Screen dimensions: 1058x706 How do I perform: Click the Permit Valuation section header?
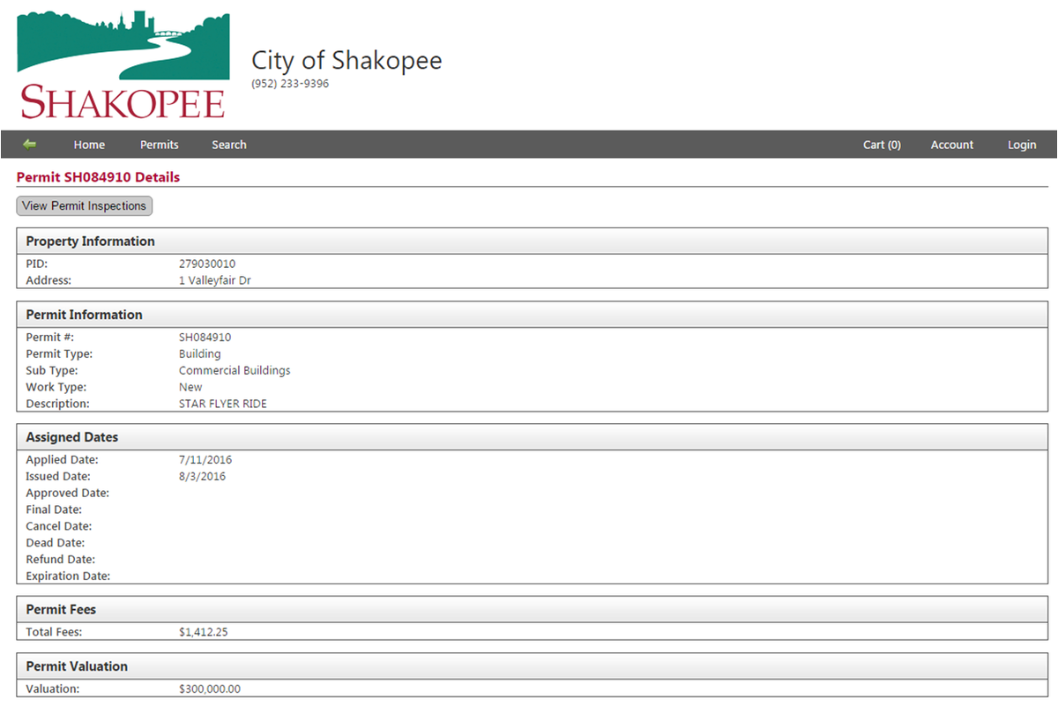pos(532,666)
